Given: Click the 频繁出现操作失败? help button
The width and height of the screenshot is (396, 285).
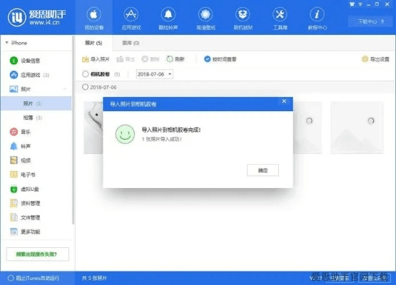Looking at the screenshot, I should [38, 254].
